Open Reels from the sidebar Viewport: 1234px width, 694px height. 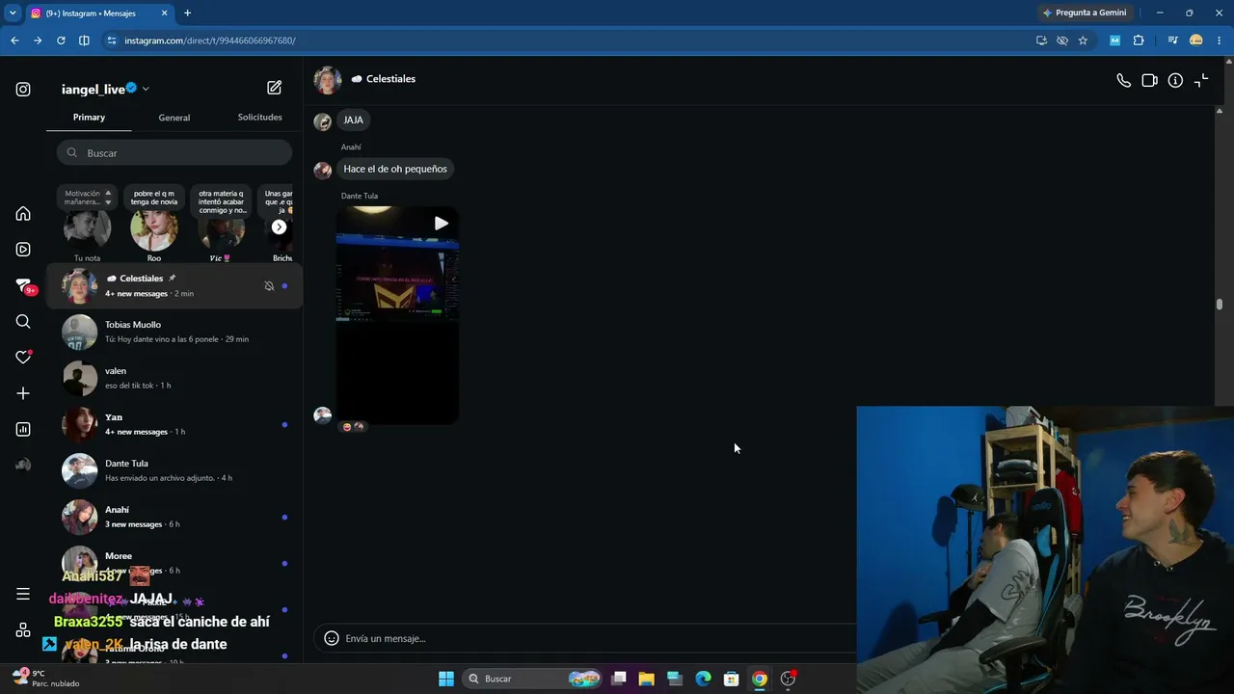(x=23, y=250)
